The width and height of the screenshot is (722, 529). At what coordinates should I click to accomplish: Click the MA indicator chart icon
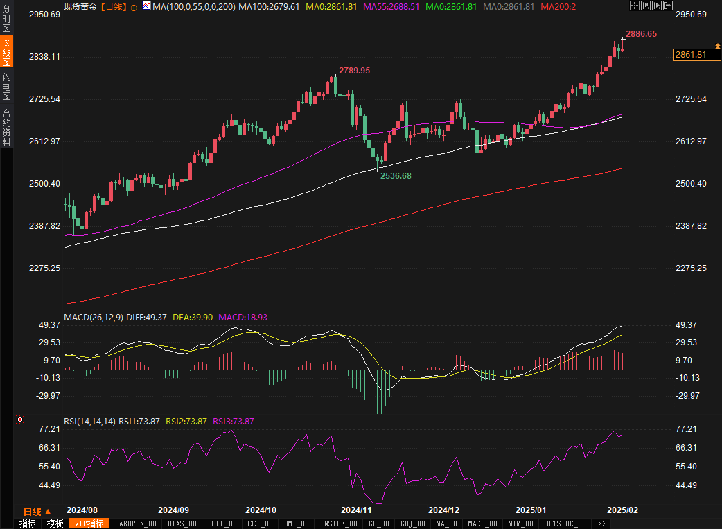pos(146,6)
